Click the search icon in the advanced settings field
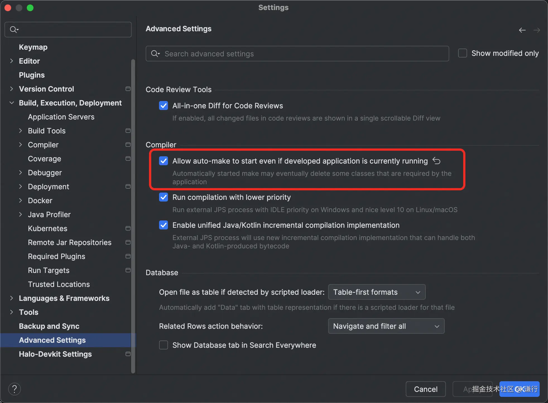 click(155, 54)
